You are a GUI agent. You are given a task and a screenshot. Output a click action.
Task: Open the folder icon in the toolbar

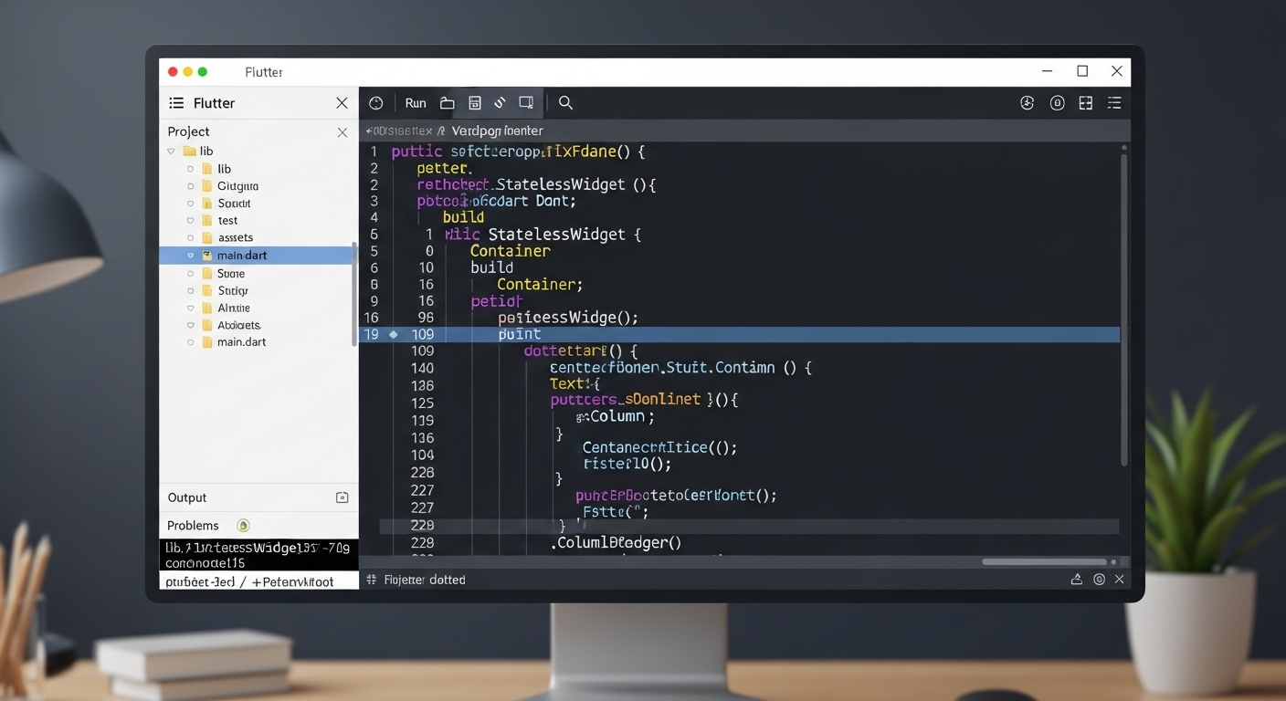click(x=447, y=102)
